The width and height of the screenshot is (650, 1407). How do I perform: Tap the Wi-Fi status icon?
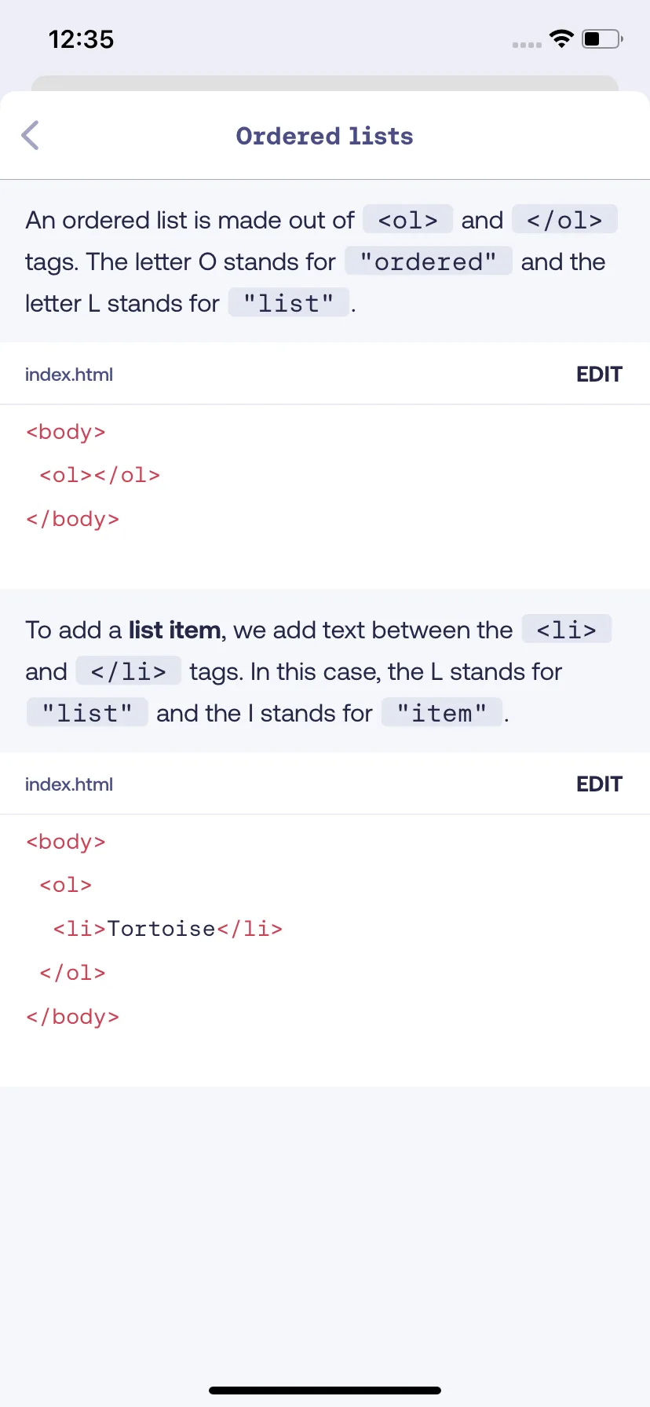561,38
